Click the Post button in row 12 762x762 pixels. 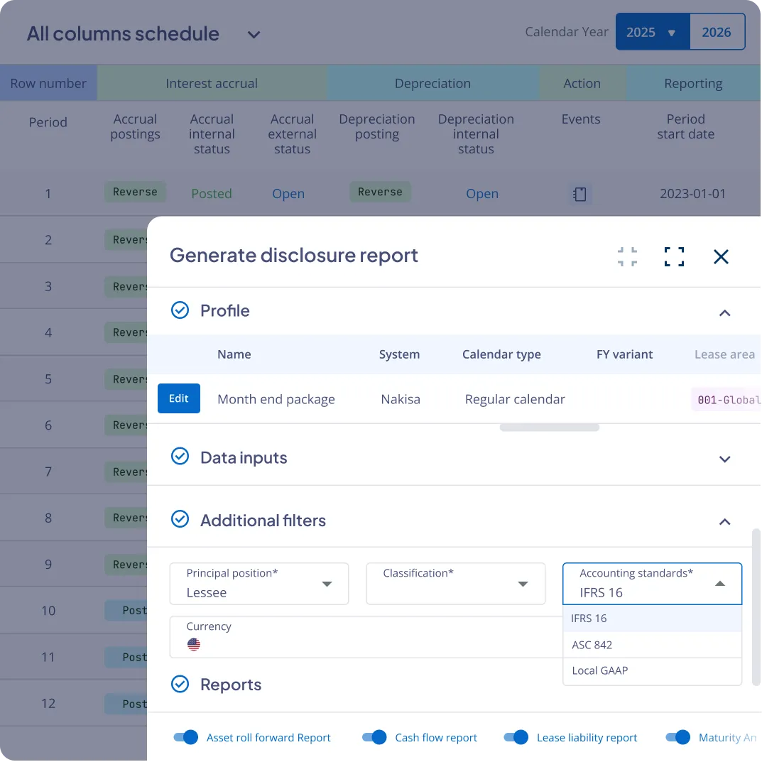tap(126, 704)
